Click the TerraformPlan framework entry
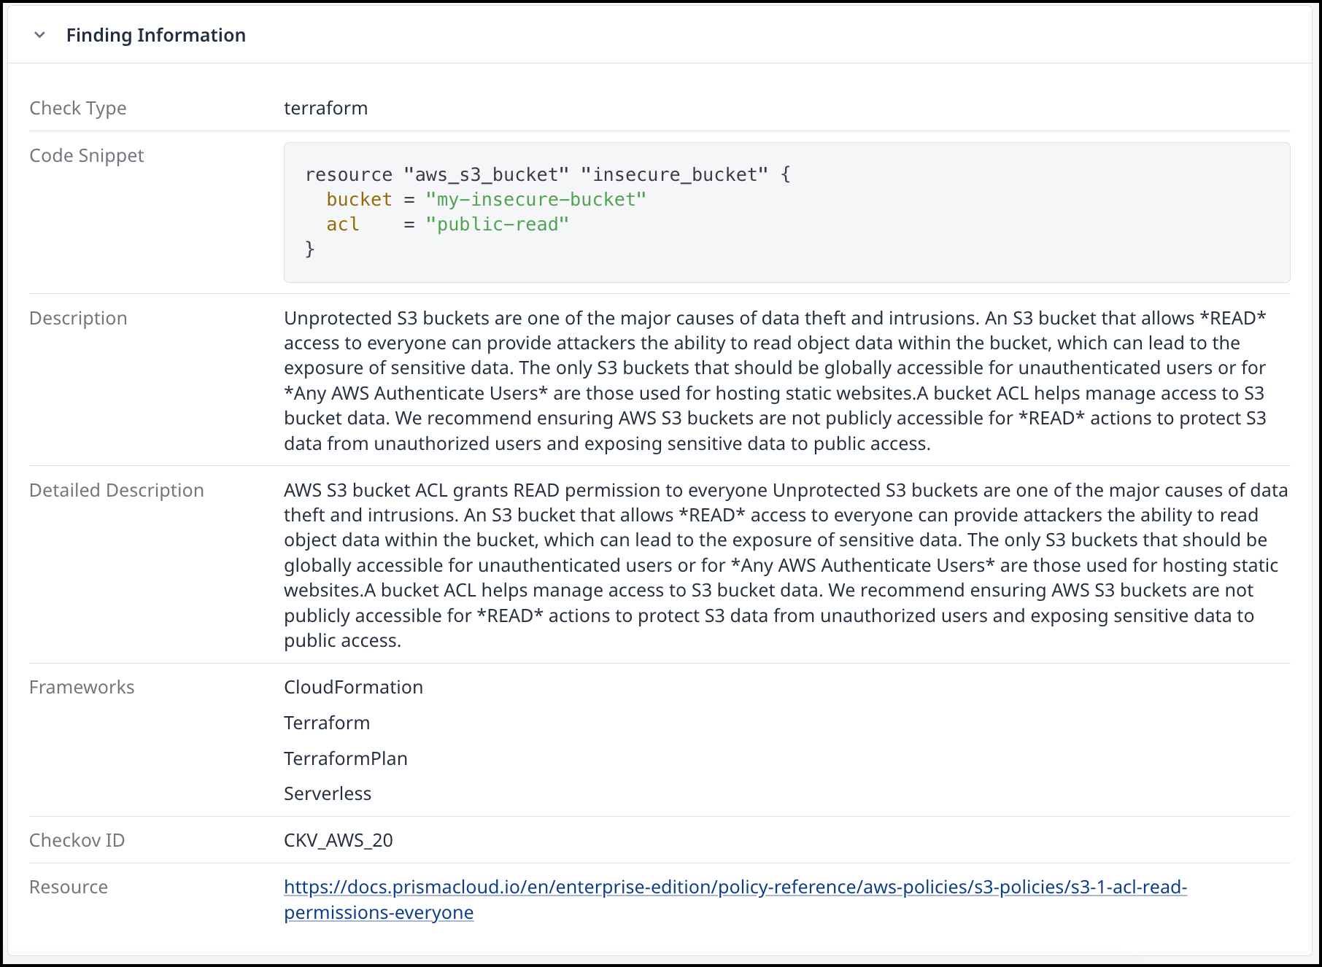 point(346,758)
